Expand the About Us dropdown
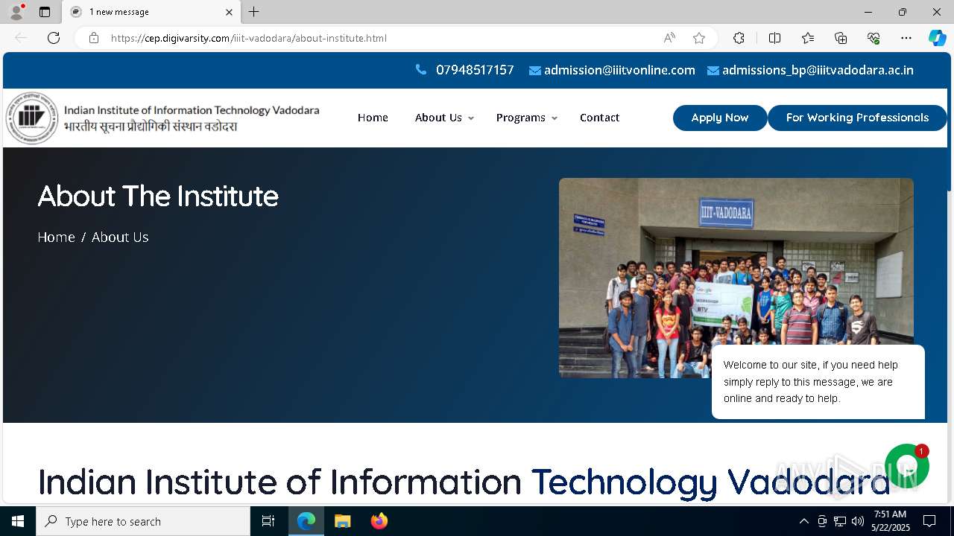 tap(444, 118)
